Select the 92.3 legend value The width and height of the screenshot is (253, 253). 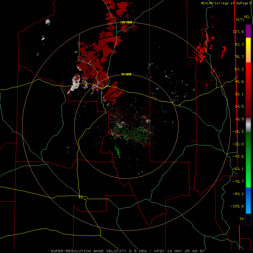point(239,44)
